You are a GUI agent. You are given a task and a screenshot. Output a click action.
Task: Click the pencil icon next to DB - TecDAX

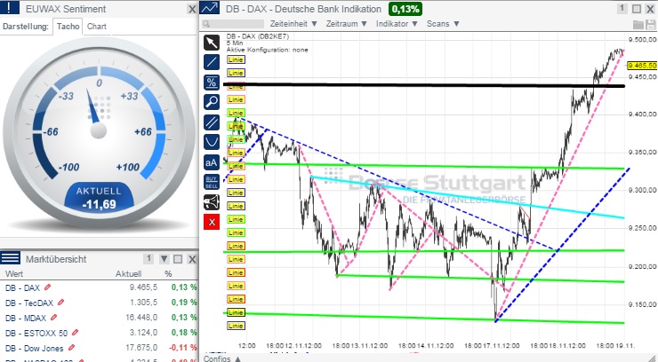(x=61, y=303)
